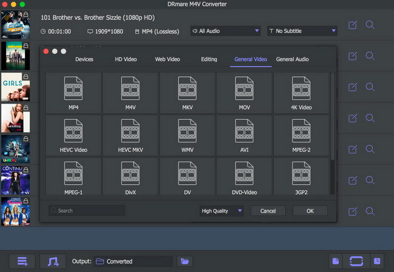Click magnifier icon on the GIRLS row
This screenshot has width=394, height=272.
click(x=370, y=87)
